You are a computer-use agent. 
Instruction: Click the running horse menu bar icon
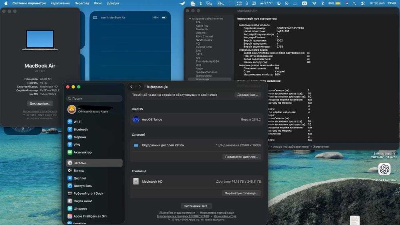182,3
